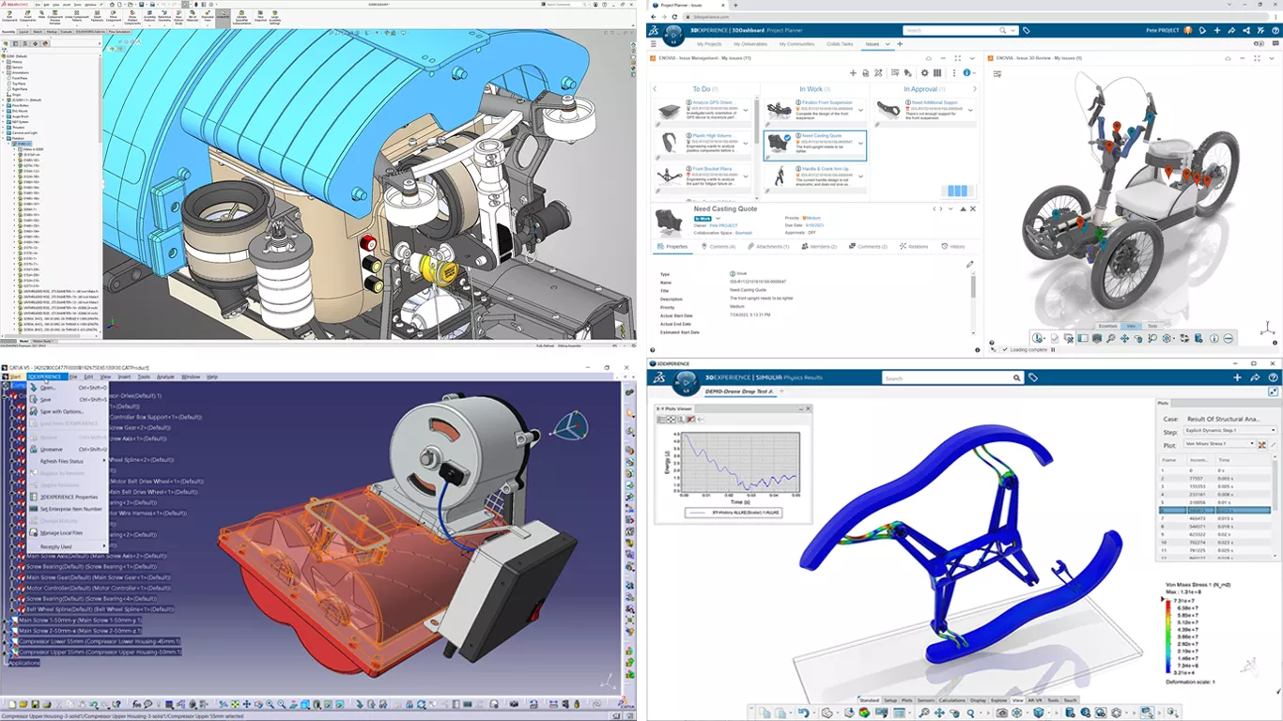
Task: Click the tag icon beside the Project Planner search
Action: pyautogui.click(x=1026, y=30)
